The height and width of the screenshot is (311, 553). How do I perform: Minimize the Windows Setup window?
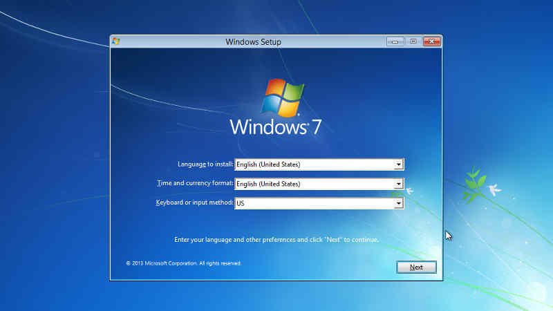(x=395, y=41)
